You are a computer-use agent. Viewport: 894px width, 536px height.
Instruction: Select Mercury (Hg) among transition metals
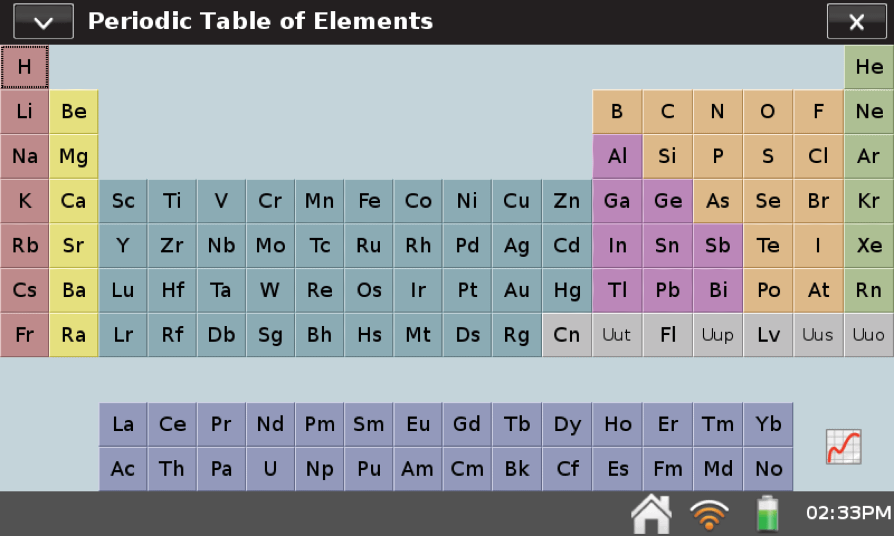click(566, 290)
